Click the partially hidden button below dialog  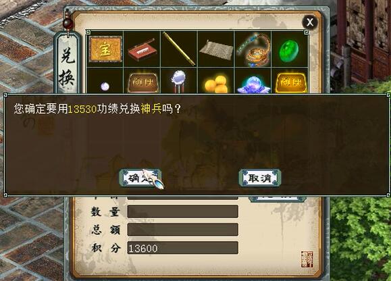(x=277, y=199)
